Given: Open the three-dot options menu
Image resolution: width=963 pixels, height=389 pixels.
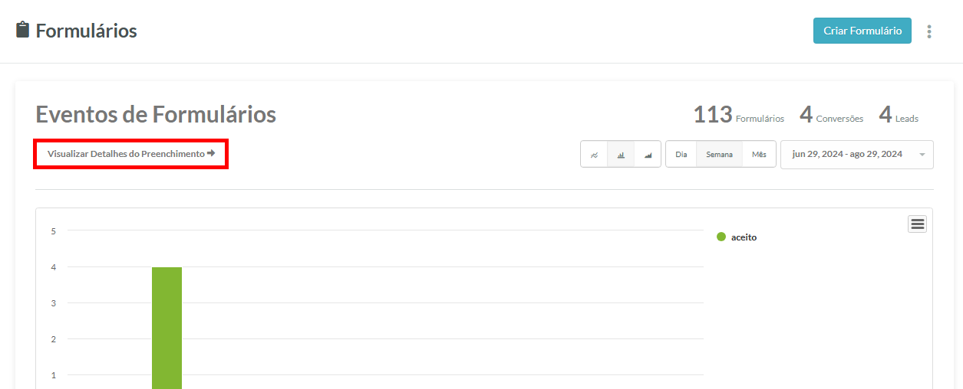Looking at the screenshot, I should [929, 31].
